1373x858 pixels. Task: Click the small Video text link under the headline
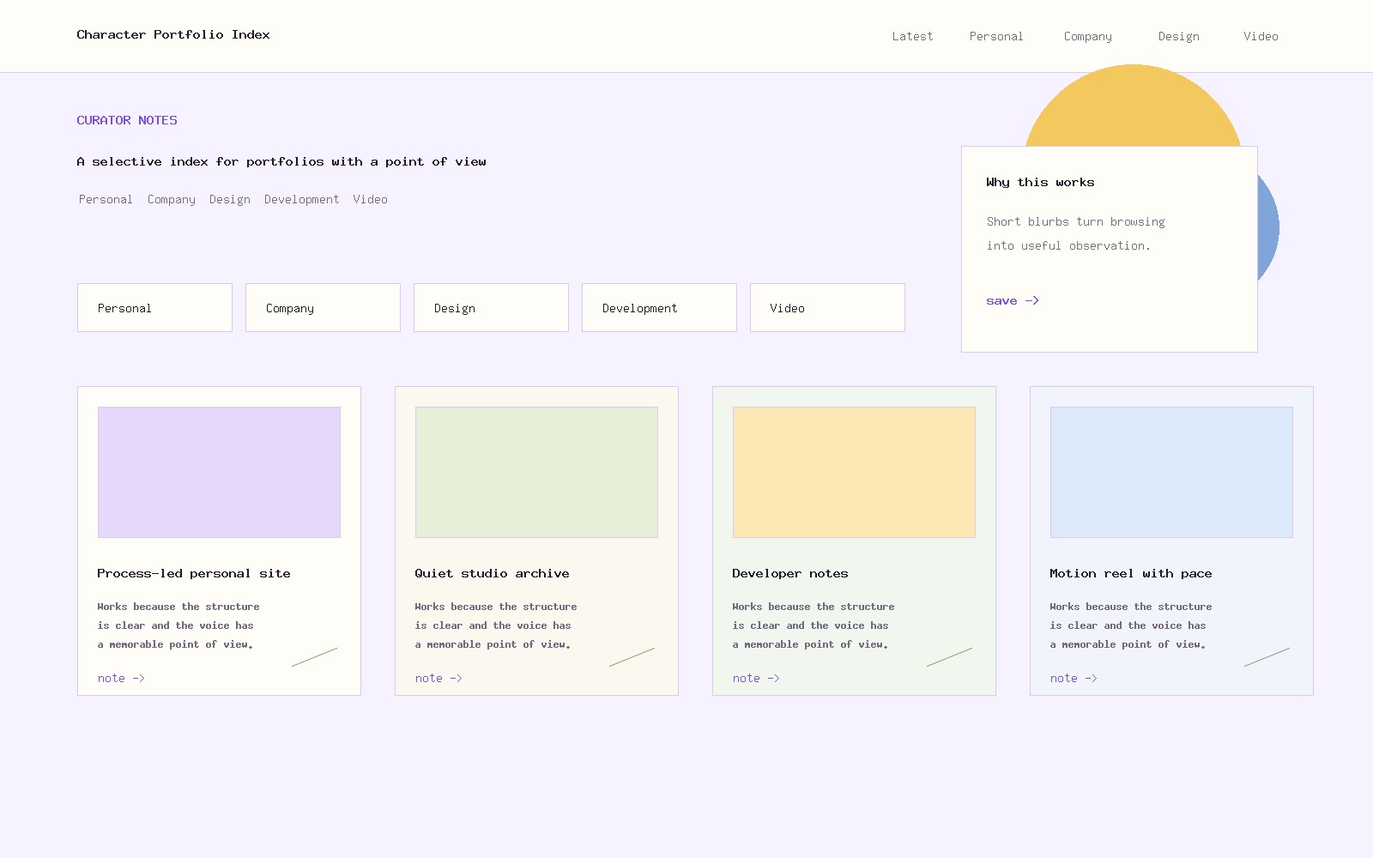370,199
